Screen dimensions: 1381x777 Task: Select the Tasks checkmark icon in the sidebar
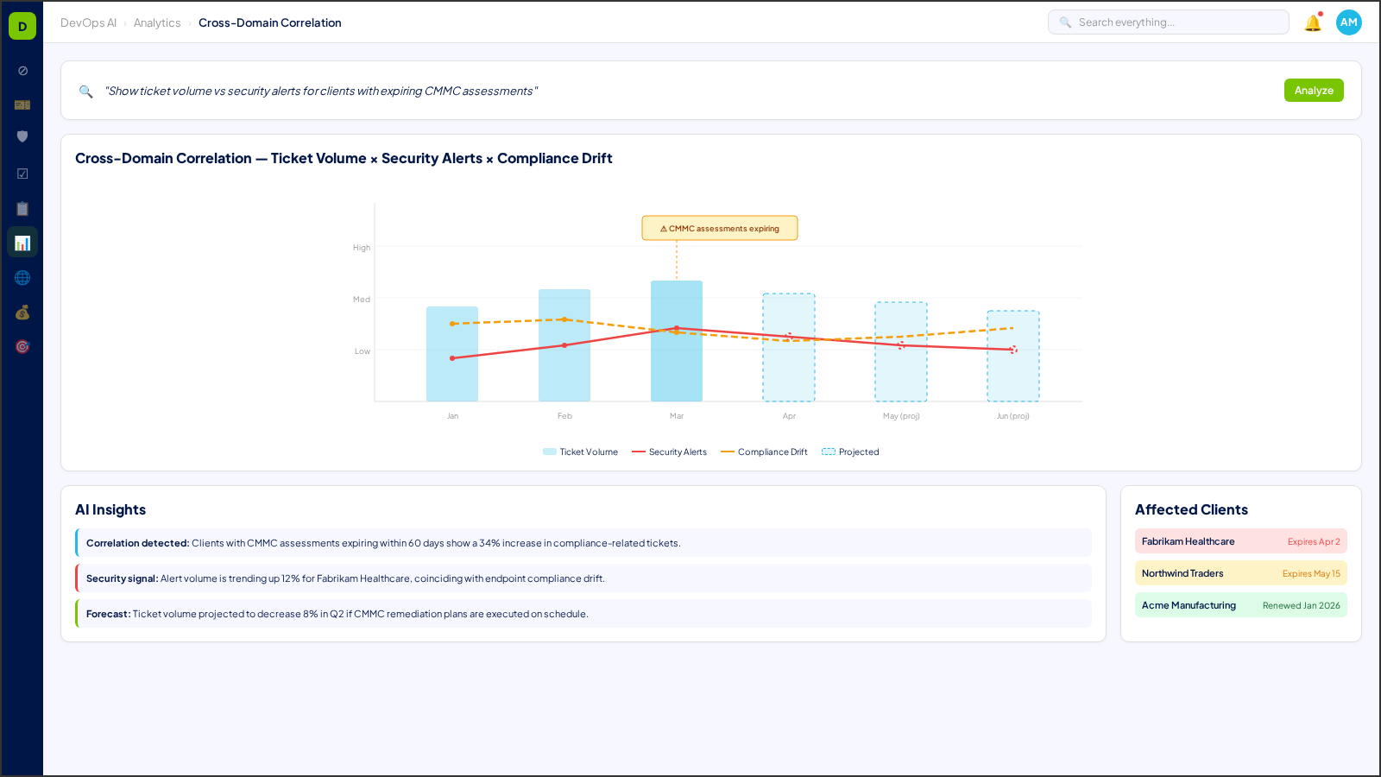22,173
